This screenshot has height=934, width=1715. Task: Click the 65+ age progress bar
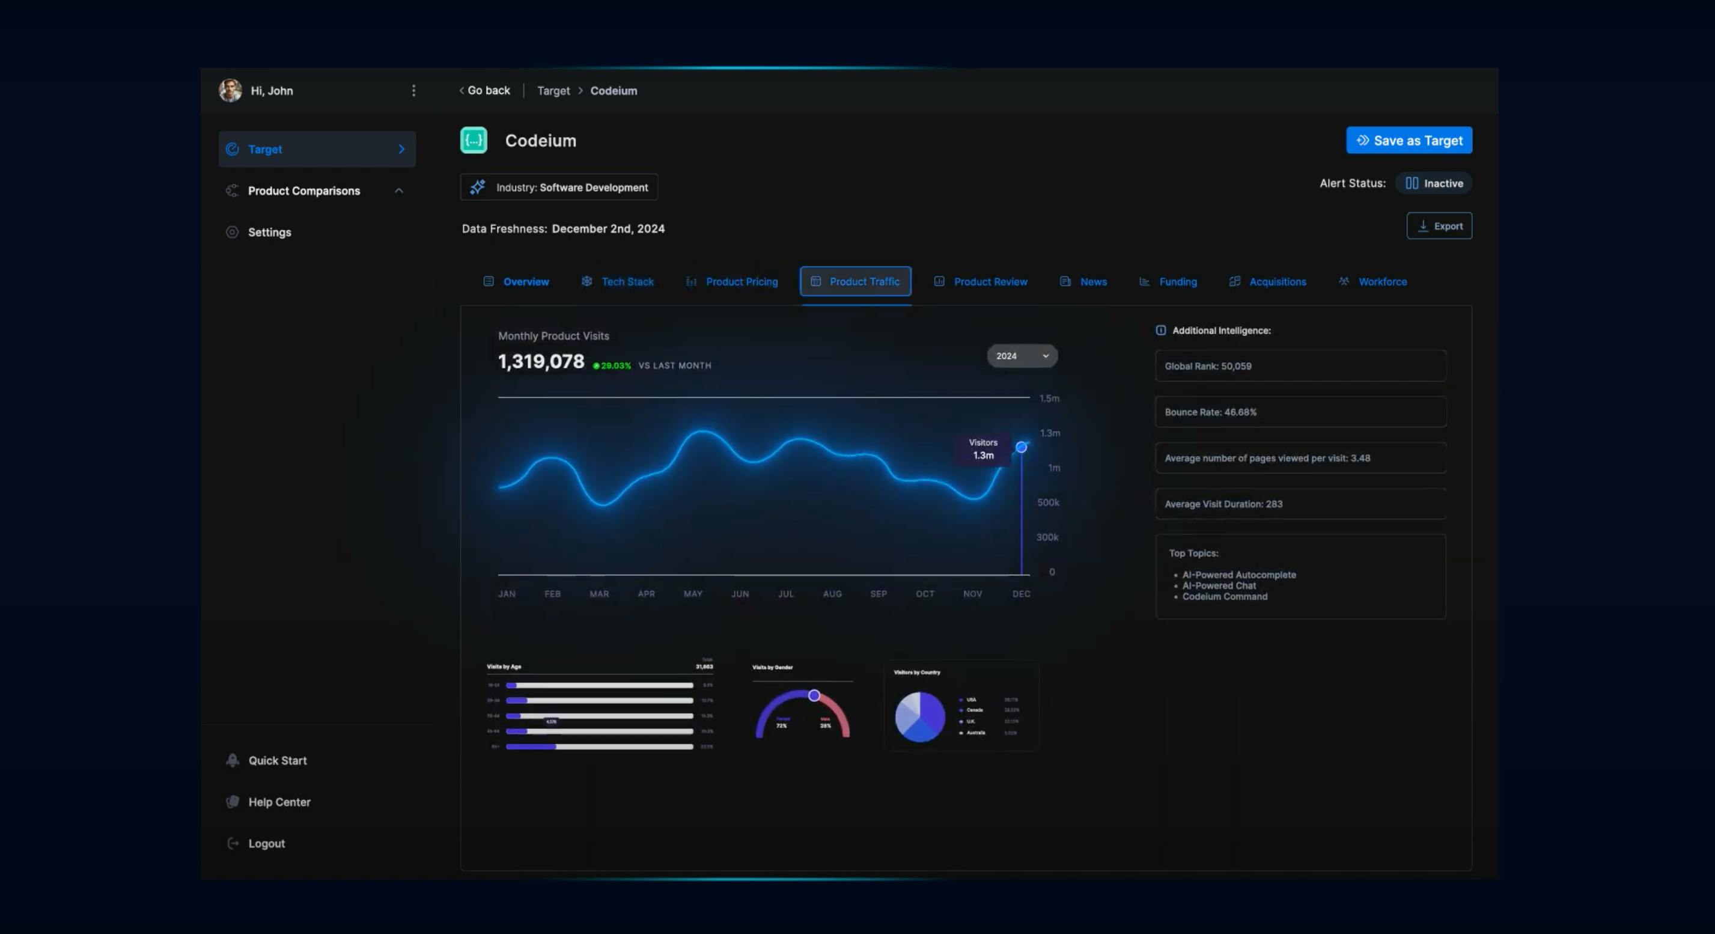(599, 747)
